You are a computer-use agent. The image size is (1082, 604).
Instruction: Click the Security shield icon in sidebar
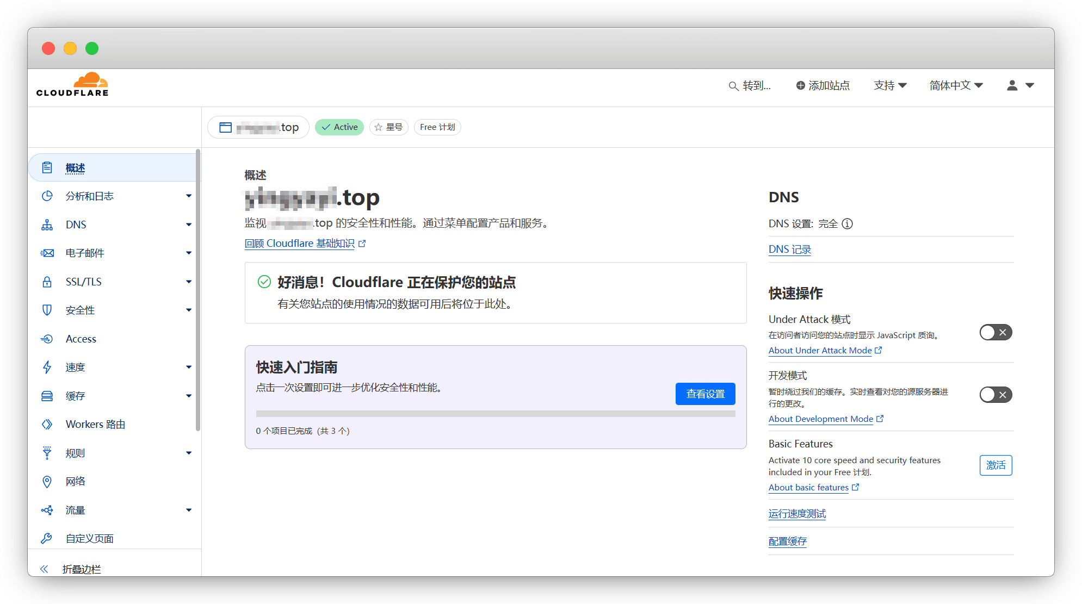tap(47, 310)
